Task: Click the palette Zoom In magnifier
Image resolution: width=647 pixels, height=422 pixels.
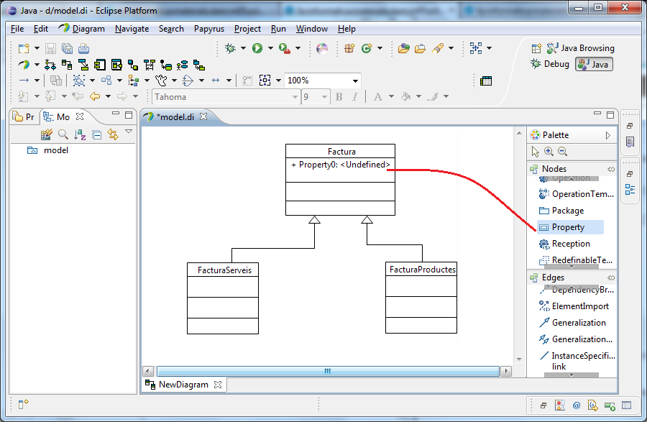Action: 549,152
